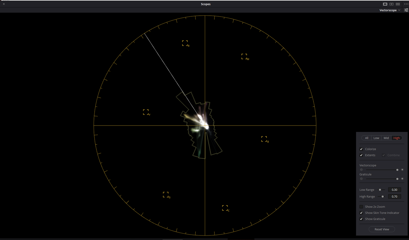Screen dimensions: 409x240
Task: Click the High Range slider handle
Action: coord(382,197)
